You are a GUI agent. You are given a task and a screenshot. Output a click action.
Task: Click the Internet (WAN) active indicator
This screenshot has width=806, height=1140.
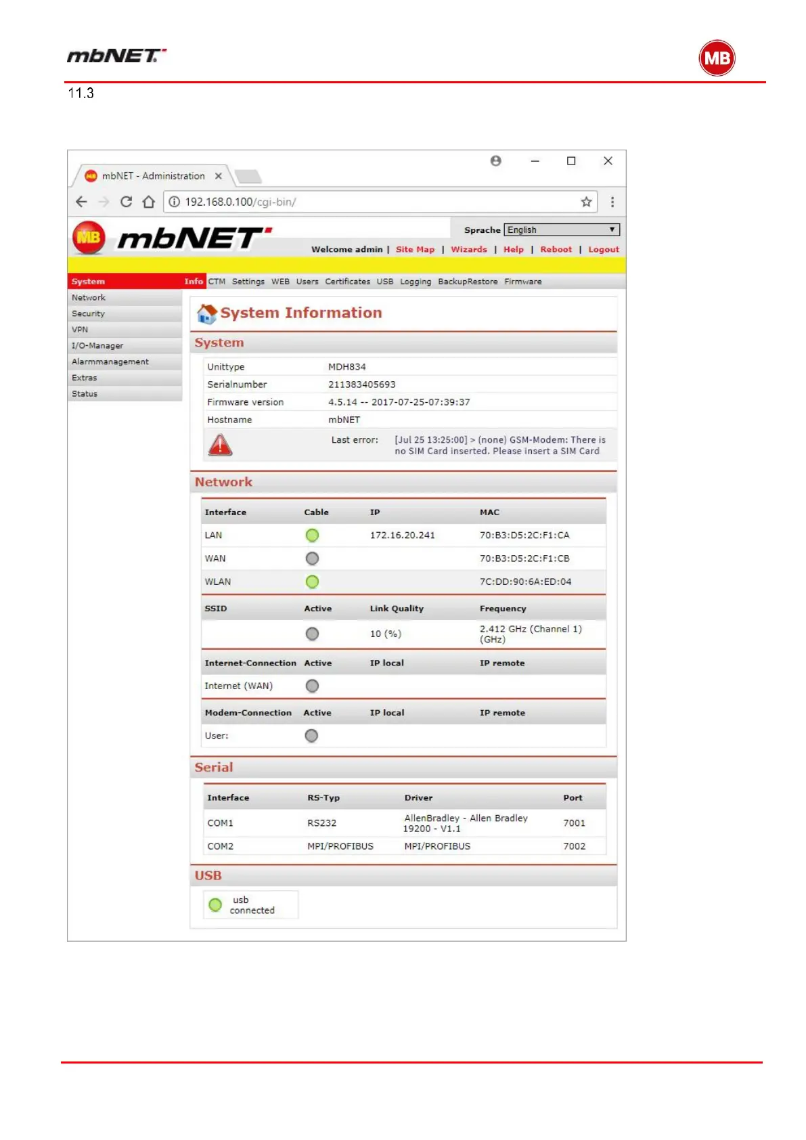pyautogui.click(x=312, y=686)
